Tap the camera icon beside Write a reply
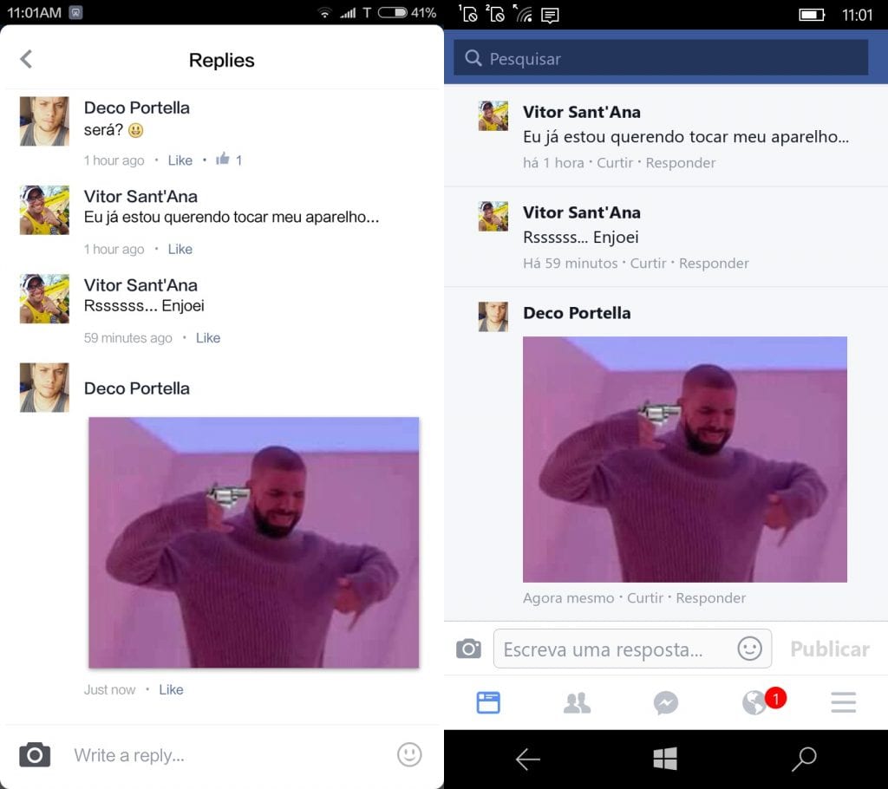The height and width of the screenshot is (789, 888). pyautogui.click(x=35, y=755)
